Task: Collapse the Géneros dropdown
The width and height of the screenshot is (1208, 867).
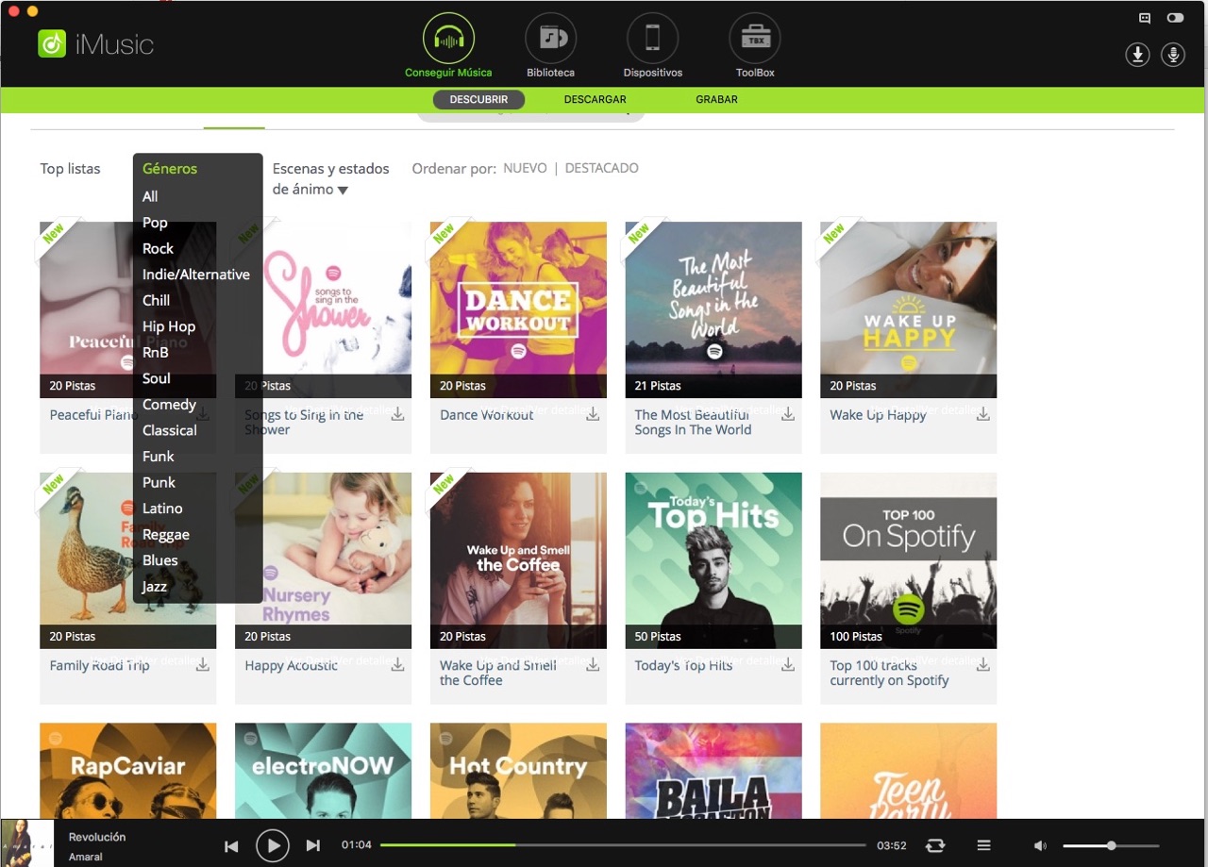Action: click(170, 169)
